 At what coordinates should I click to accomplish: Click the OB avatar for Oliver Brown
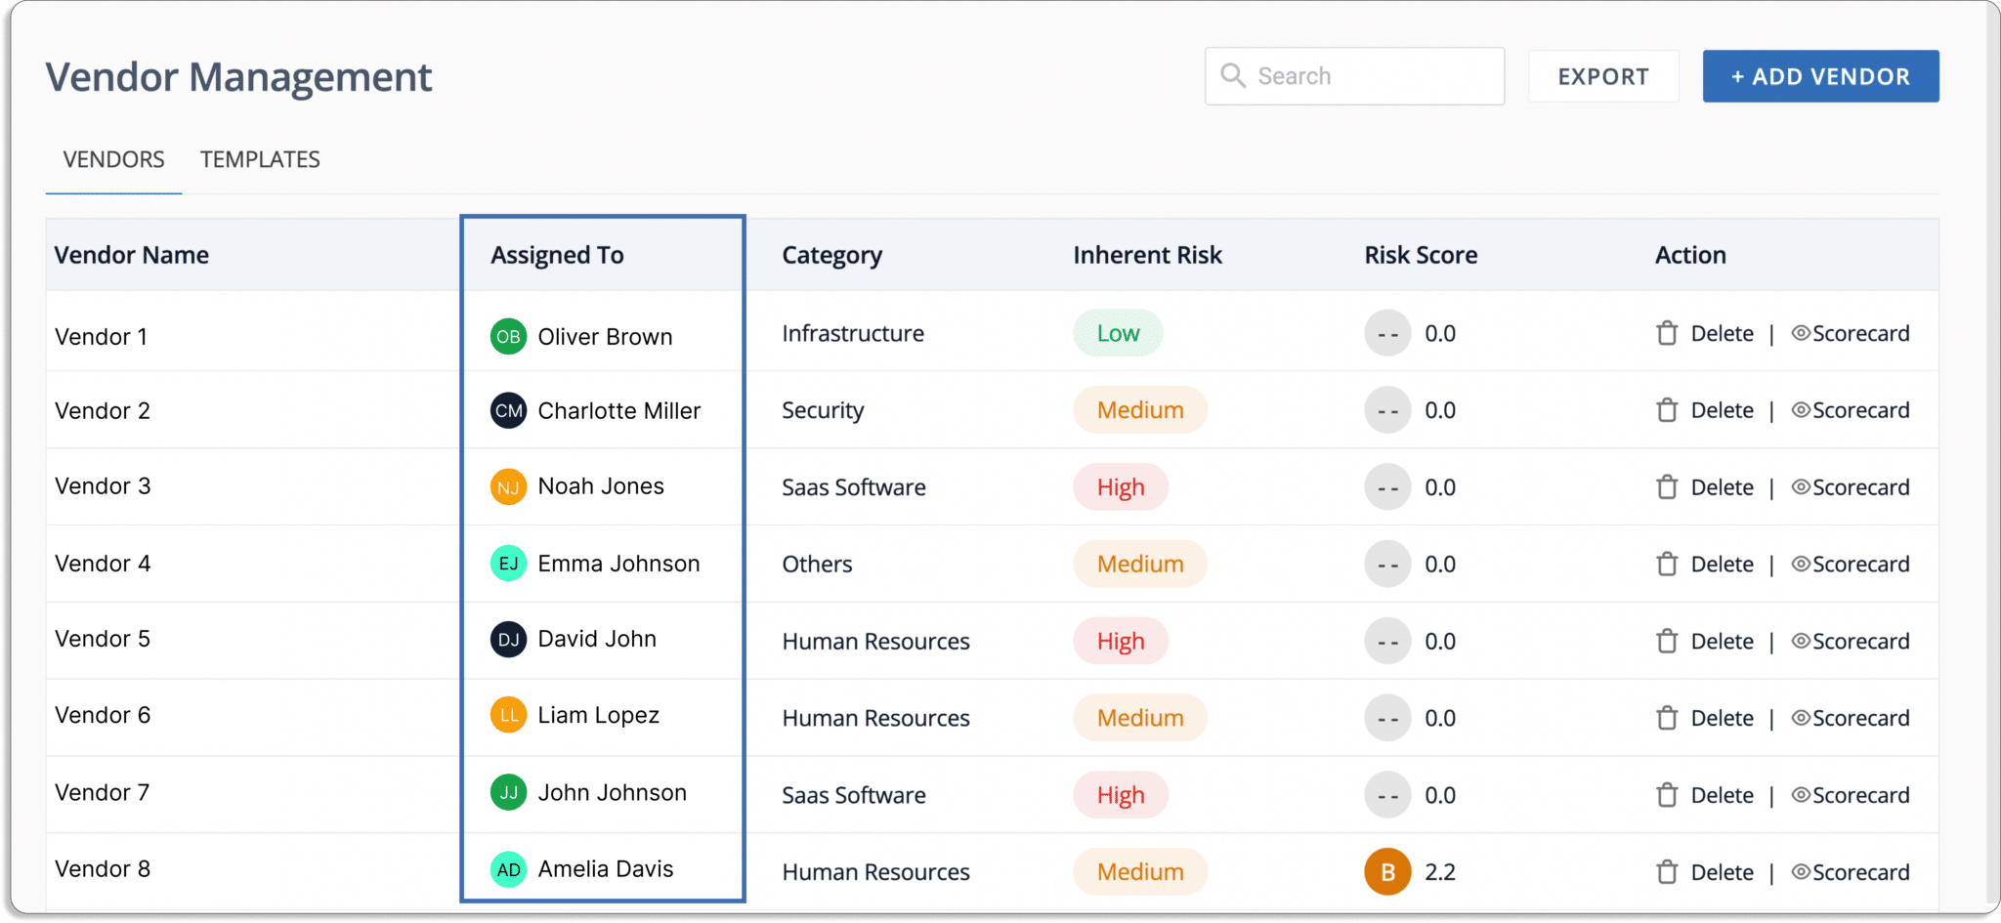(508, 337)
